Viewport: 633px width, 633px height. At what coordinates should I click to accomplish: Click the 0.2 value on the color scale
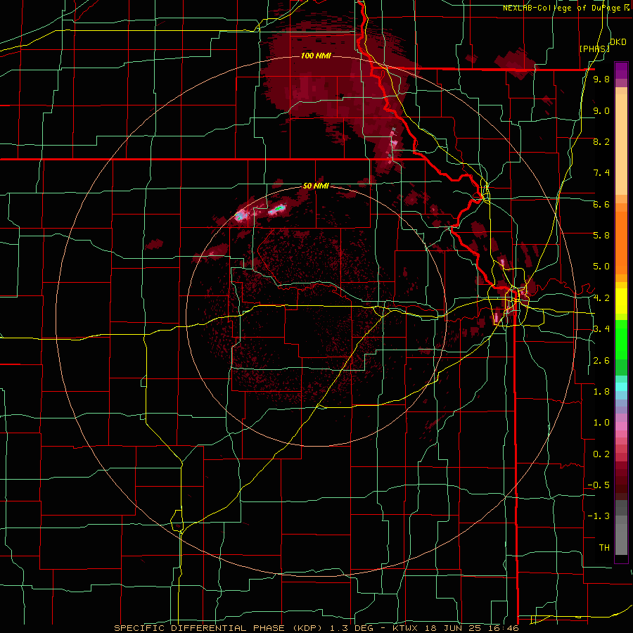click(x=601, y=454)
